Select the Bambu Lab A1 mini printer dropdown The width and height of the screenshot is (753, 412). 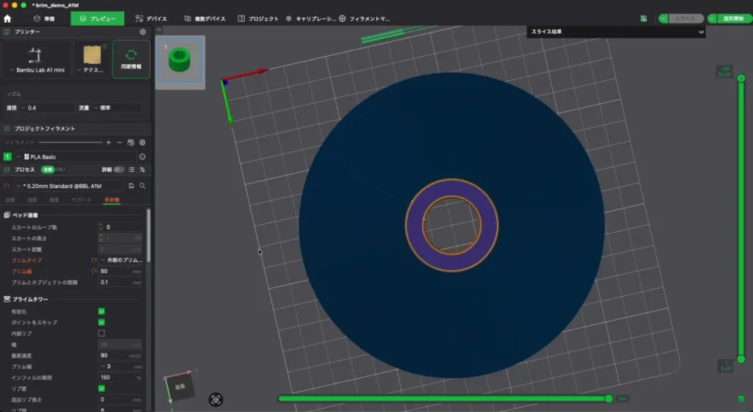tap(37, 59)
